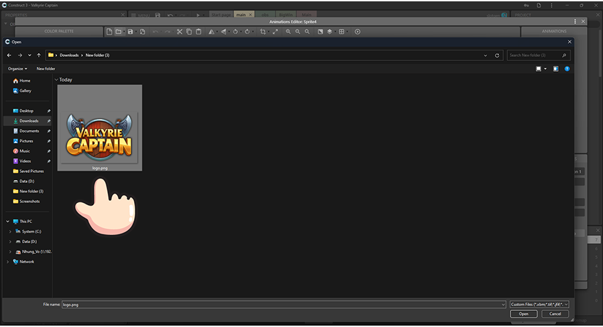Click the Up one level arrow
The image size is (603, 327).
click(40, 55)
